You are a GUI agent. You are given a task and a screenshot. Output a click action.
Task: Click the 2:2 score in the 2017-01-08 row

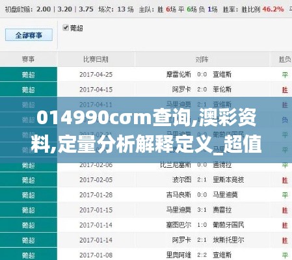[202, 255]
